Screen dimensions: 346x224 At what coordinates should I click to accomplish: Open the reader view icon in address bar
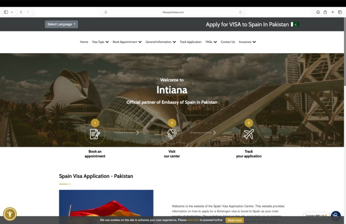click(x=106, y=12)
